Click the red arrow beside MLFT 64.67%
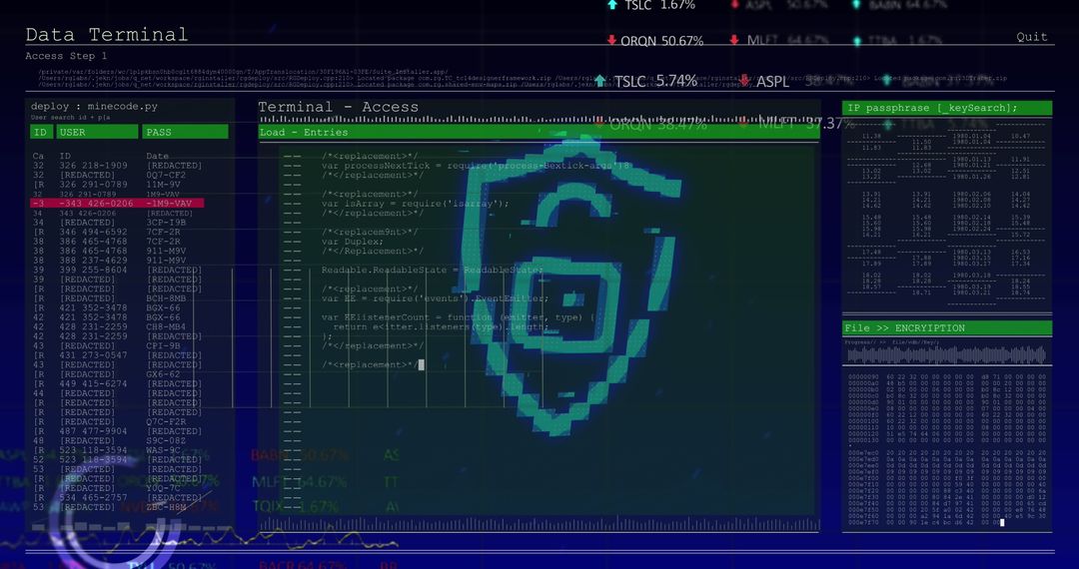Screen dimensions: 1079x569 point(734,41)
